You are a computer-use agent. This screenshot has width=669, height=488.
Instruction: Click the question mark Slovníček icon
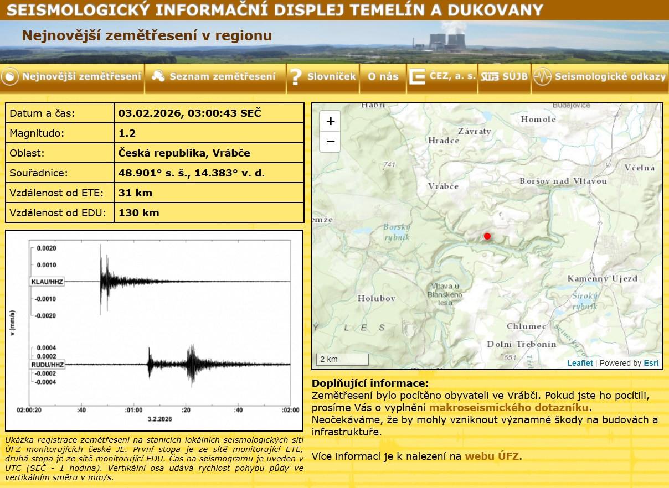pos(296,77)
